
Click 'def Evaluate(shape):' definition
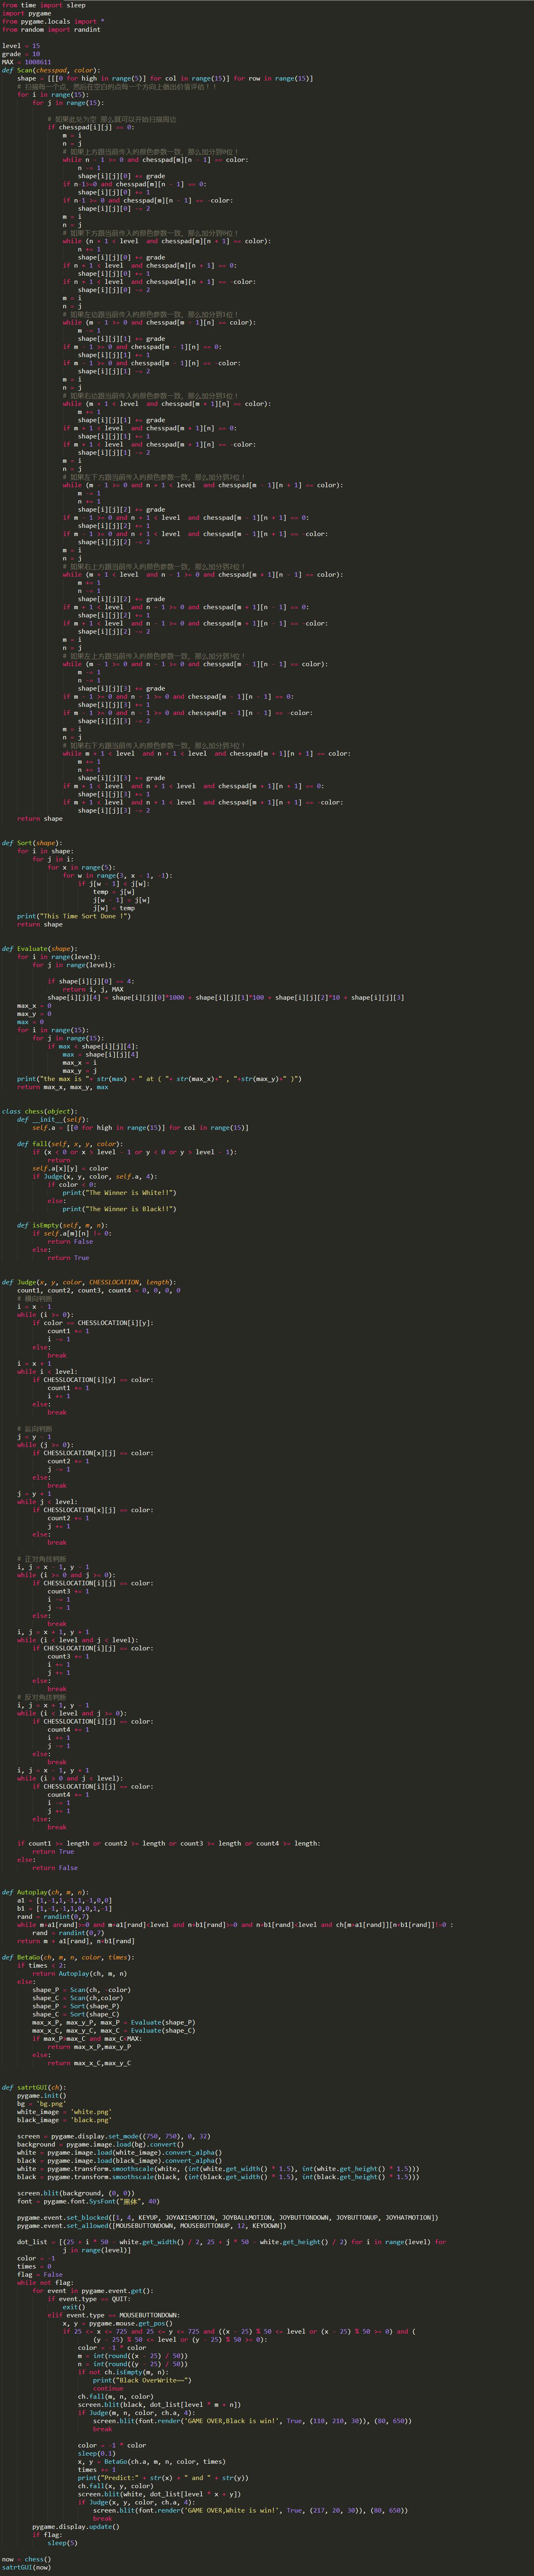[x=40, y=948]
